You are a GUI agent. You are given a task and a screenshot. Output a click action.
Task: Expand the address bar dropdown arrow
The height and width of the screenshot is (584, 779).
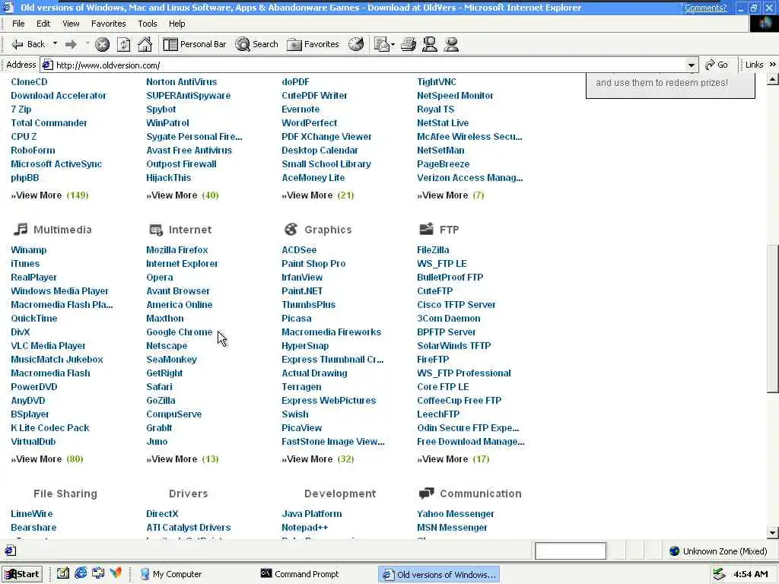tap(691, 65)
